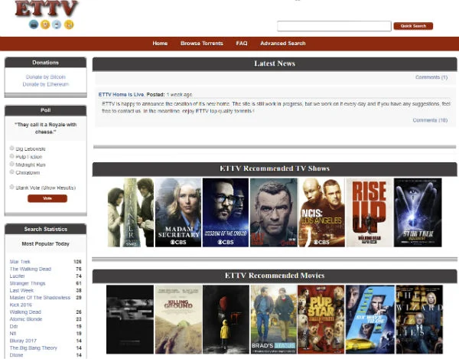Screen dimensions: 459x359
Task: Open Donate by Bitcoin link
Action: tap(46, 77)
